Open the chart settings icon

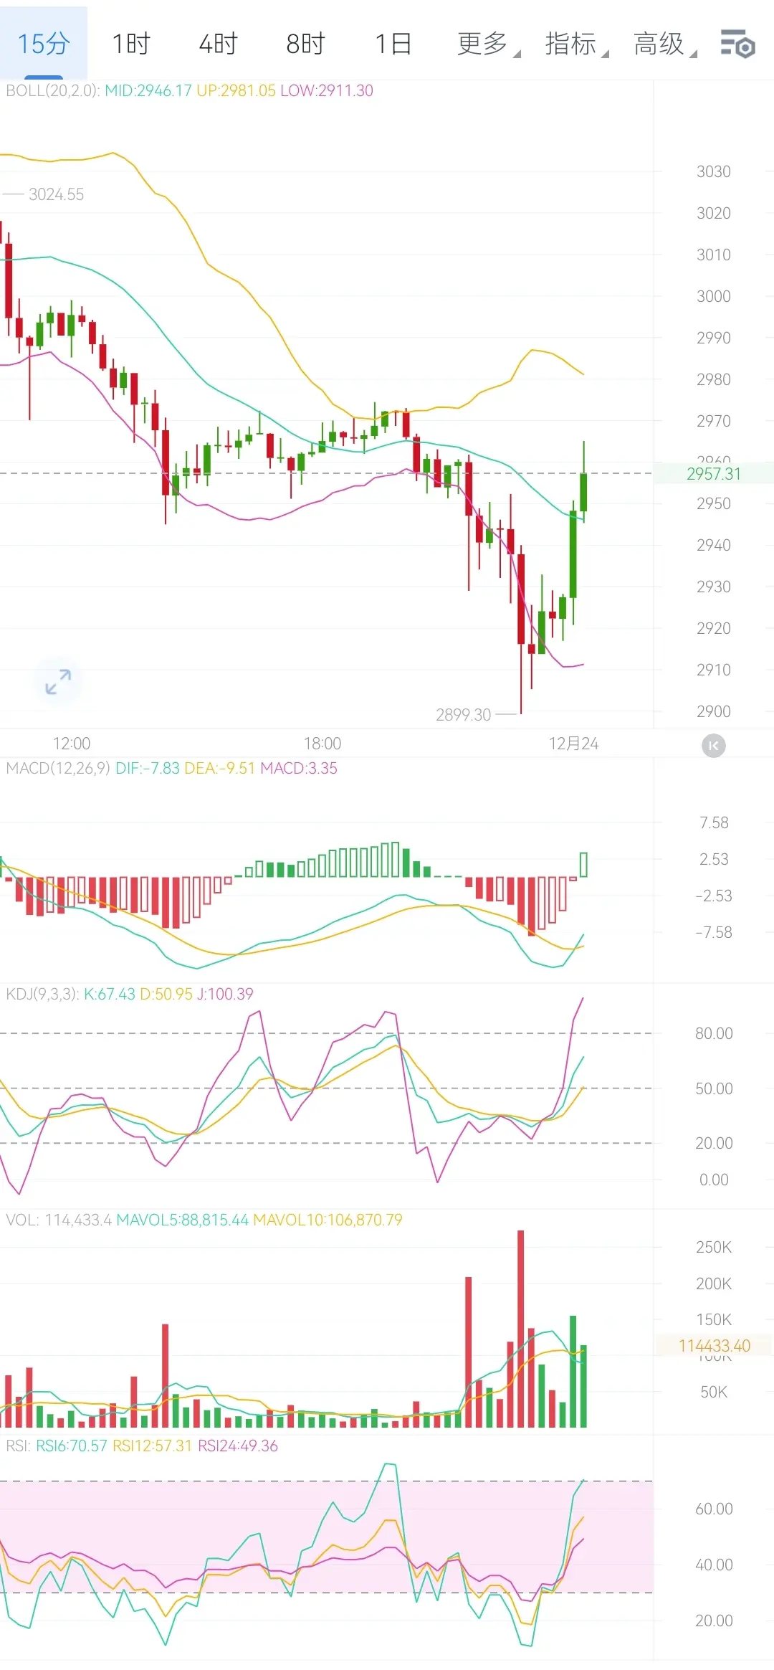pyautogui.click(x=737, y=44)
